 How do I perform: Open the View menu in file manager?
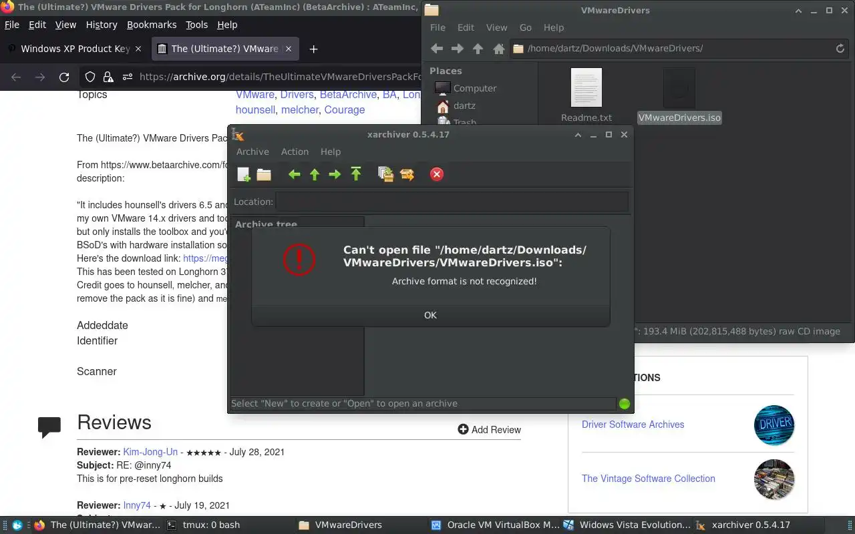[496, 27]
